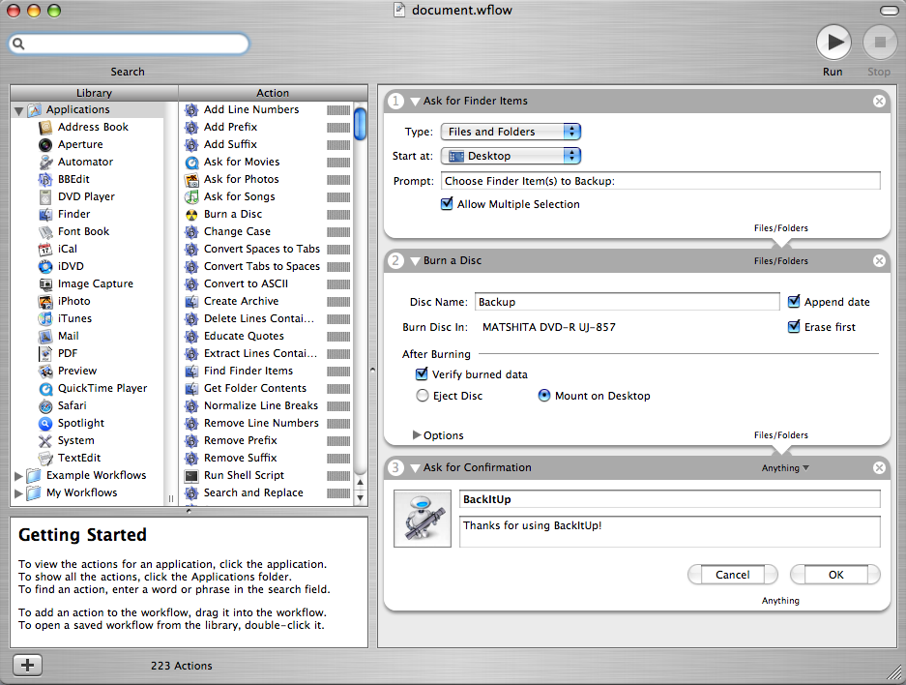The width and height of the screenshot is (906, 685).
Task: Open the Type dropdown Files and Folders
Action: (x=511, y=132)
